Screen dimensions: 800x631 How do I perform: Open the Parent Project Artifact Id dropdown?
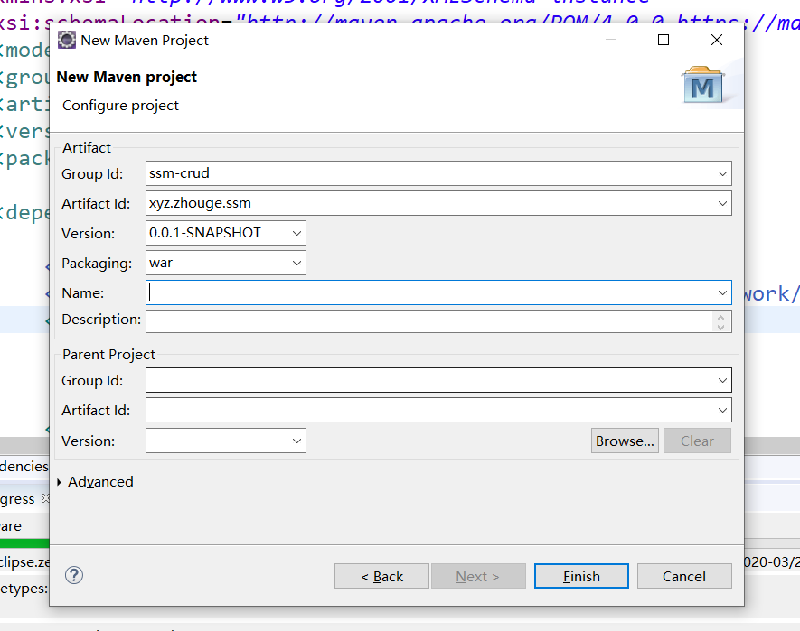[x=722, y=411]
